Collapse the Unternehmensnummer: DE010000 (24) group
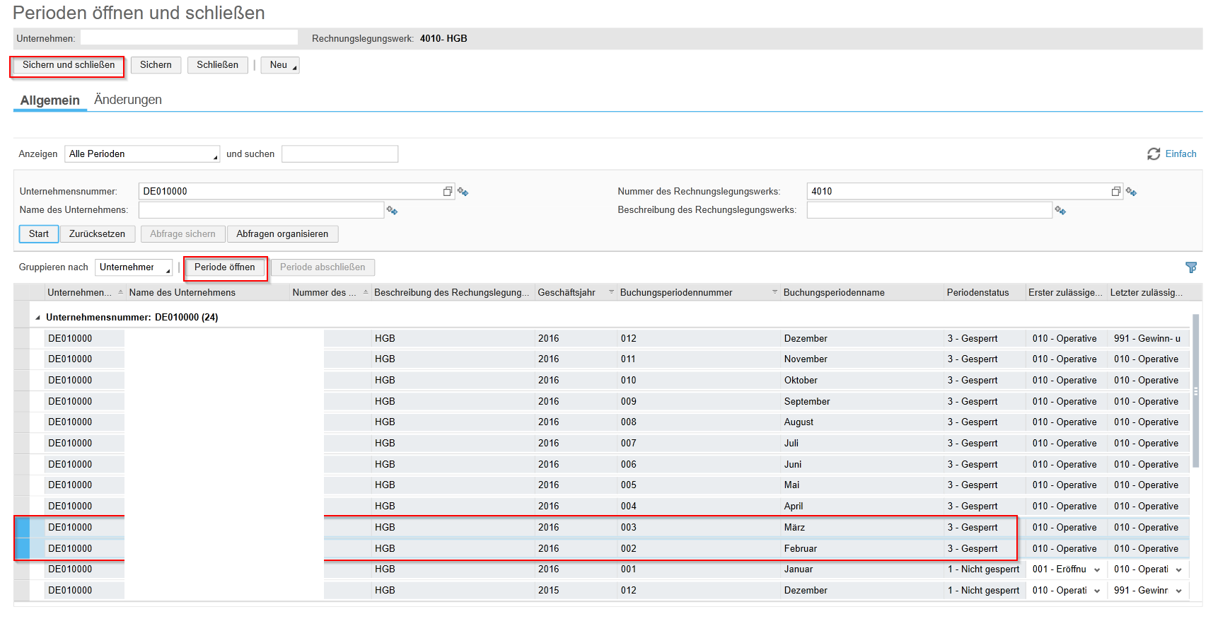 pyautogui.click(x=38, y=318)
